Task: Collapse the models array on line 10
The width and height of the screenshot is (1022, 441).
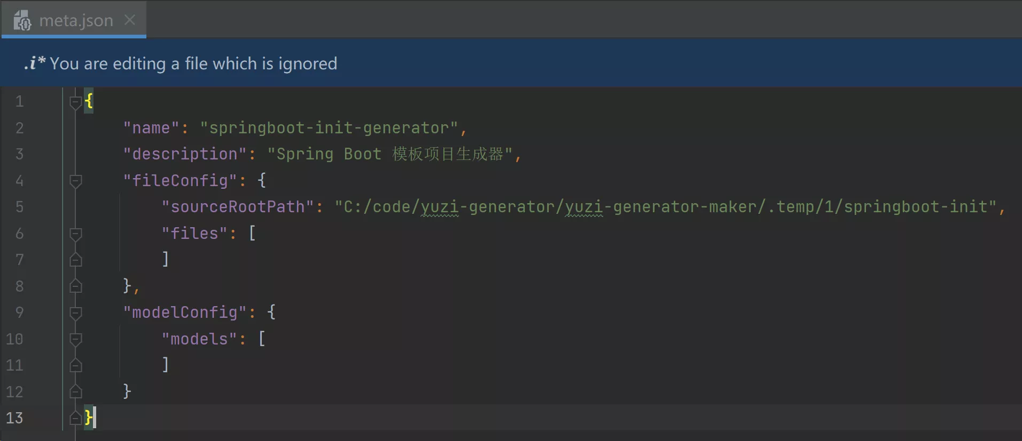Action: tap(75, 339)
